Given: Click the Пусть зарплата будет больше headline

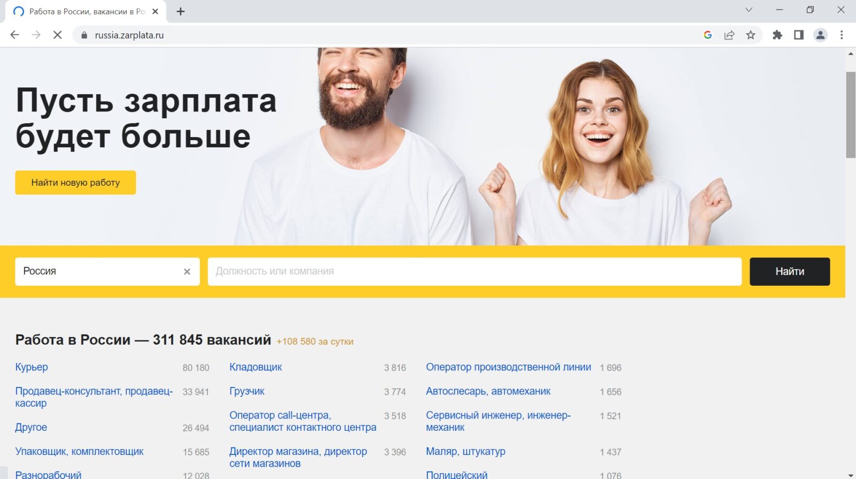Looking at the screenshot, I should [146, 118].
